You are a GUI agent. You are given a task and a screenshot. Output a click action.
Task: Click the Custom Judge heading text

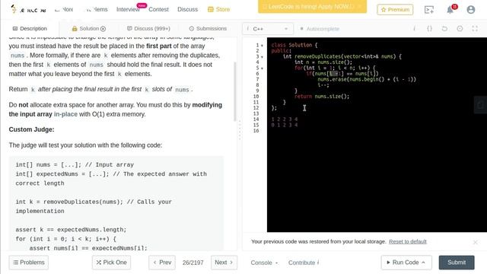pos(31,129)
